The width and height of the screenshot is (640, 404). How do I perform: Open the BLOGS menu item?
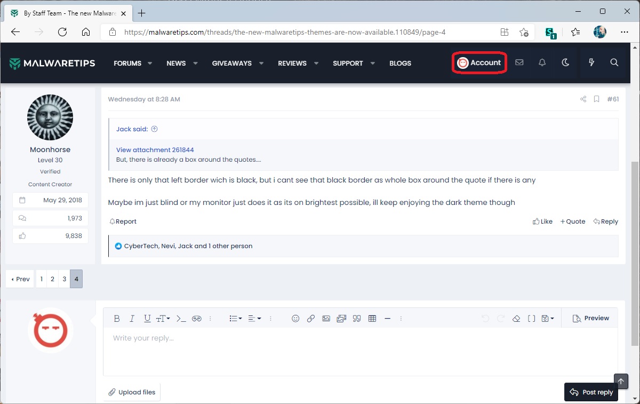coord(401,63)
